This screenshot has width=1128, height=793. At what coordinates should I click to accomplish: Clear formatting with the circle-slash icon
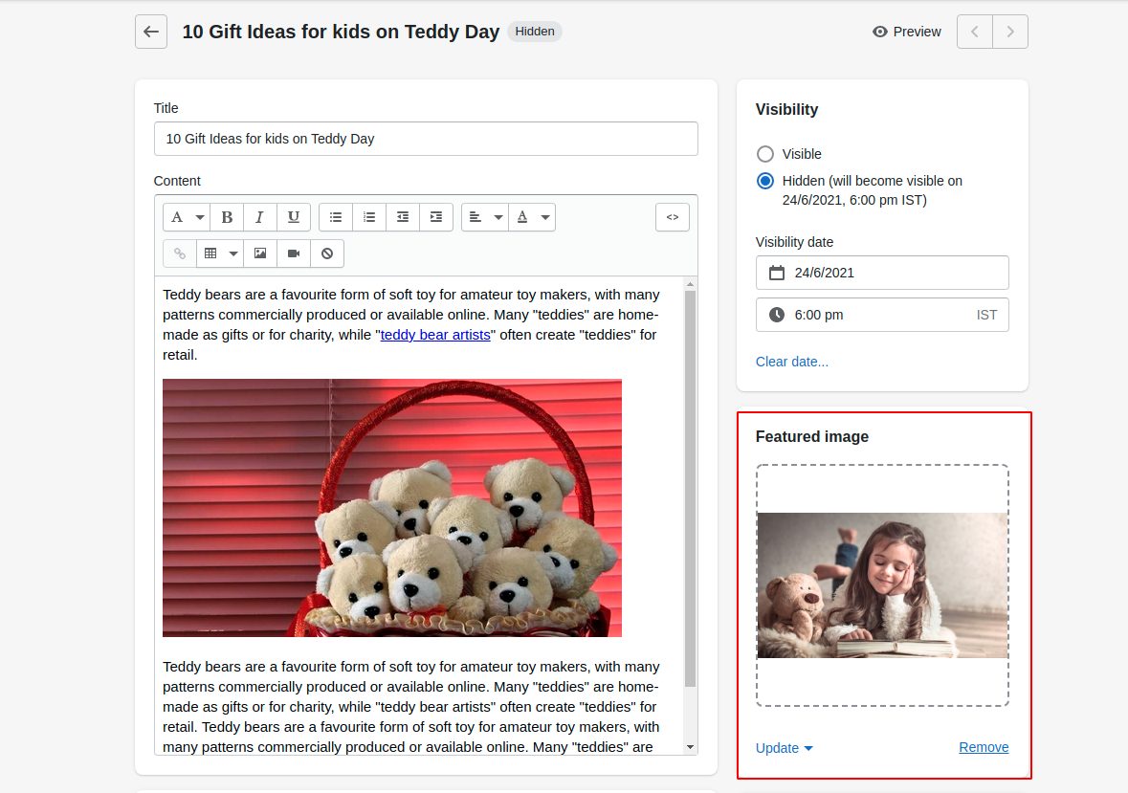[327, 253]
